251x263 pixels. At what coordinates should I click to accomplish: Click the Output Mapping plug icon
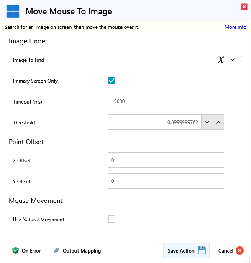click(56, 251)
